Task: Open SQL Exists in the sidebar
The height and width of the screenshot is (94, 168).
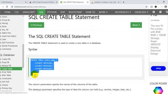Action: 11,26
